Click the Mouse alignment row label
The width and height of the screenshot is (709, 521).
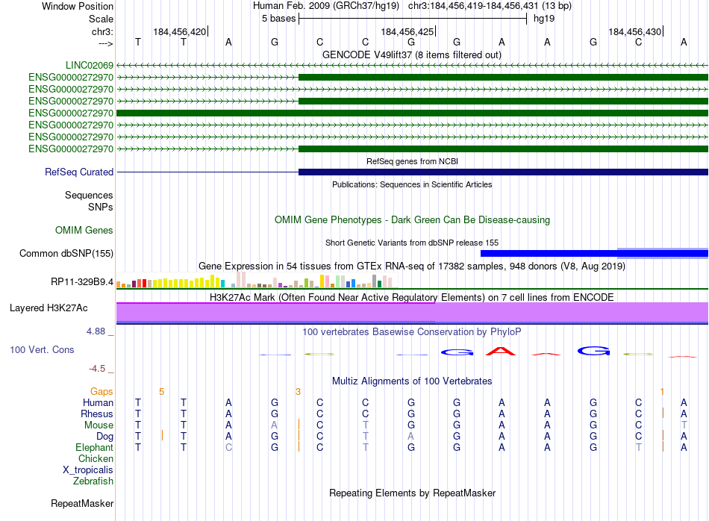tap(99, 425)
